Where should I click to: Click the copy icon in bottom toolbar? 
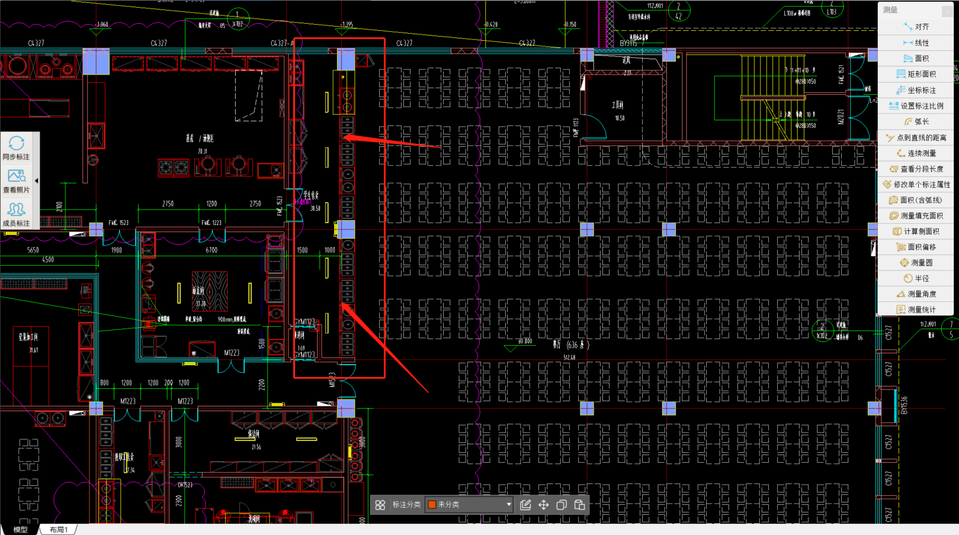(x=562, y=505)
